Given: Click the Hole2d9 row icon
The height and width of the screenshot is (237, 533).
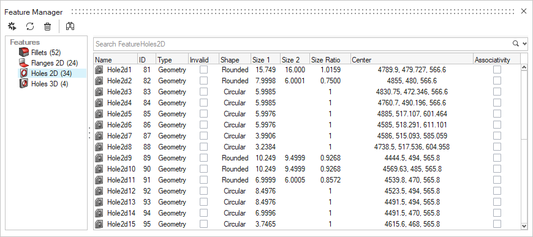Looking at the screenshot, I should click(99, 158).
